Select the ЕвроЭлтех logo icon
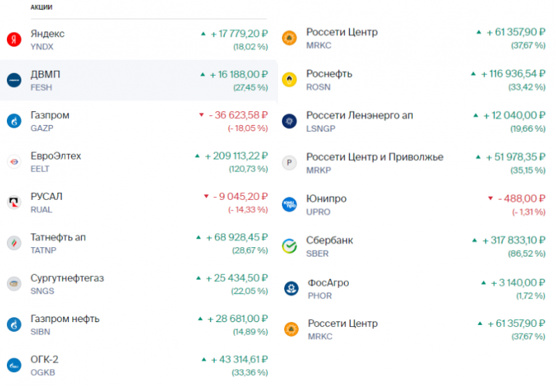This screenshot has height=386, width=556. pos(14,162)
